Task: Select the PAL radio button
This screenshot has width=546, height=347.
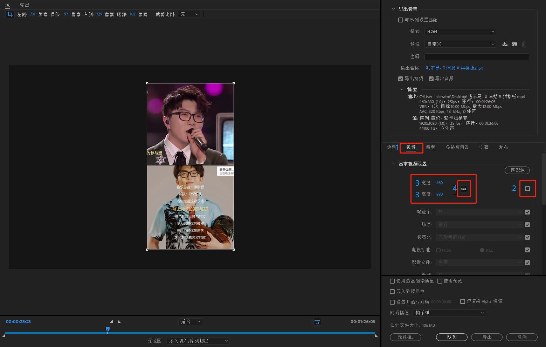Action: tap(482, 250)
